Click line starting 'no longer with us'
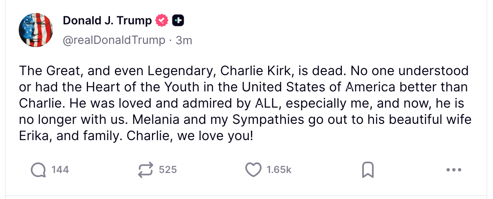Image resolution: width=493 pixels, height=199 pixels. point(245,120)
